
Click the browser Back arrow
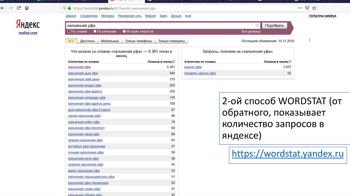[3, 8]
